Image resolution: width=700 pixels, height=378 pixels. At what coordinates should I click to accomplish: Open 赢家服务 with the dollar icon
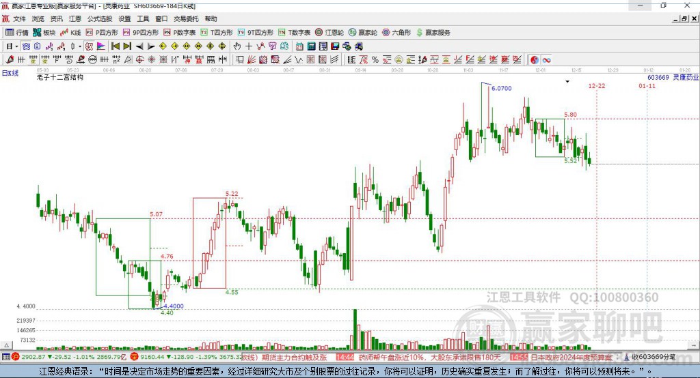[x=433, y=33]
